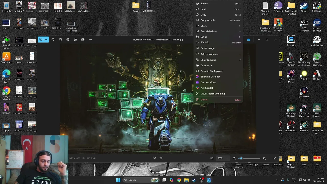Click the ENG TRQ language indicator
This screenshot has height=184, width=327.
coord(294,180)
